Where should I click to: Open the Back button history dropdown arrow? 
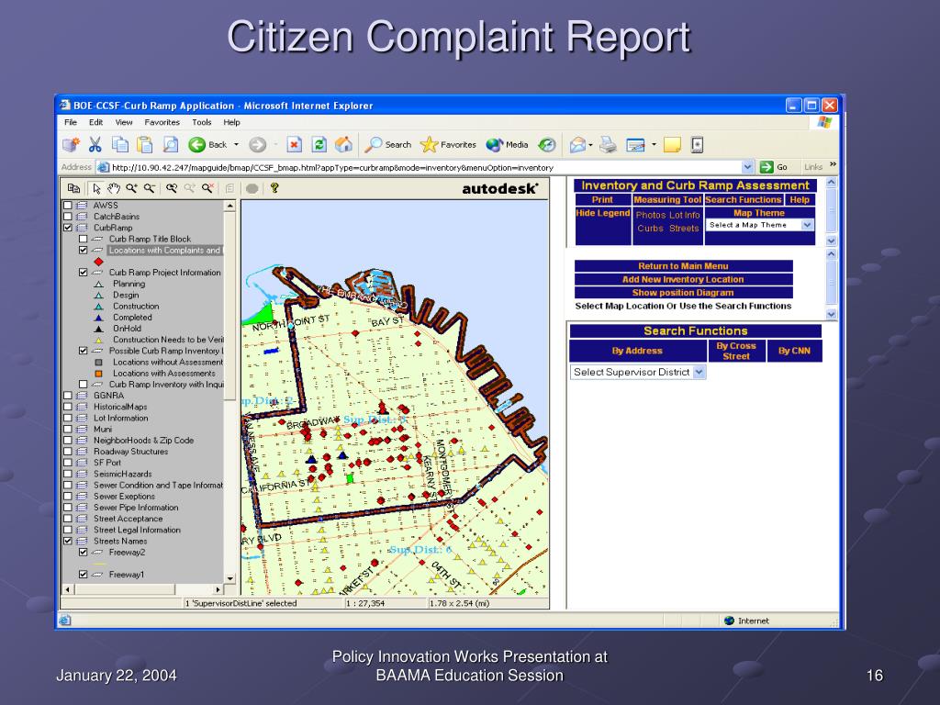[236, 144]
